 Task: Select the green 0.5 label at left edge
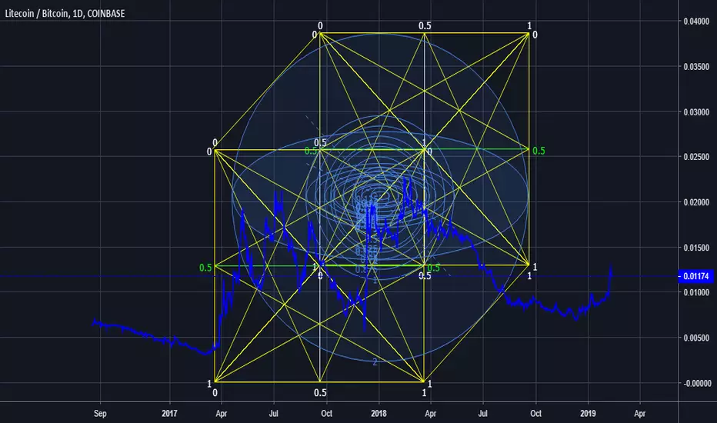coord(205,268)
